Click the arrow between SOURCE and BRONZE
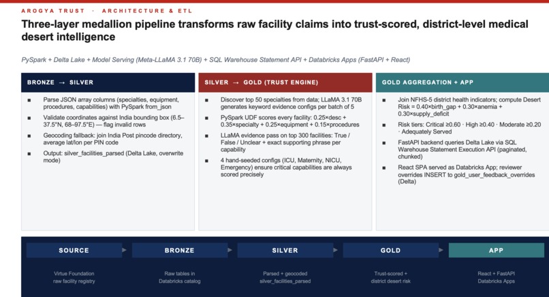 coord(124,250)
